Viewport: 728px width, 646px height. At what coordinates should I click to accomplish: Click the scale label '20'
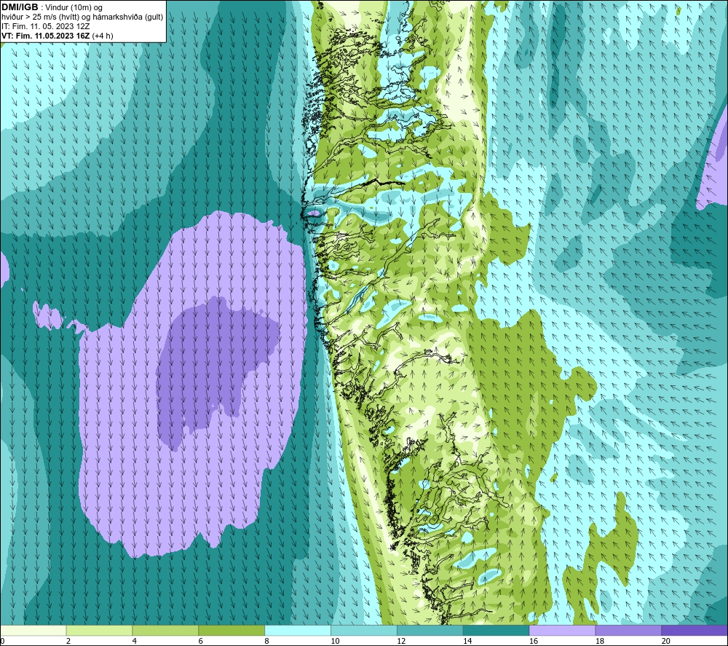click(x=666, y=641)
